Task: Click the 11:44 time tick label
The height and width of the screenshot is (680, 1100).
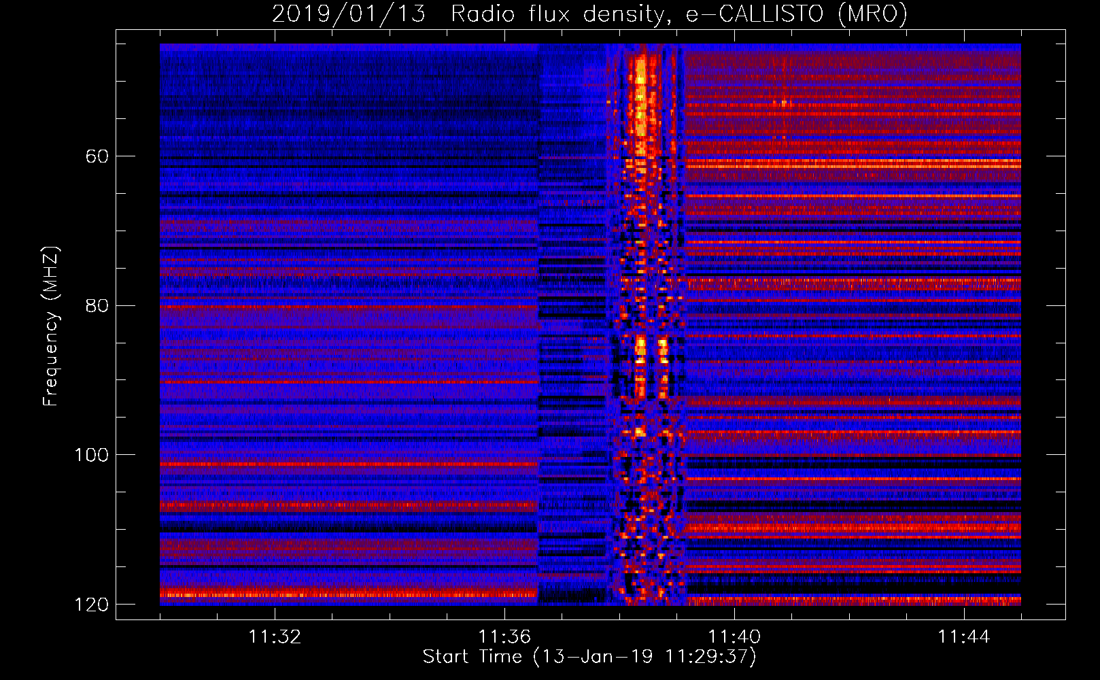Action: pos(964,637)
